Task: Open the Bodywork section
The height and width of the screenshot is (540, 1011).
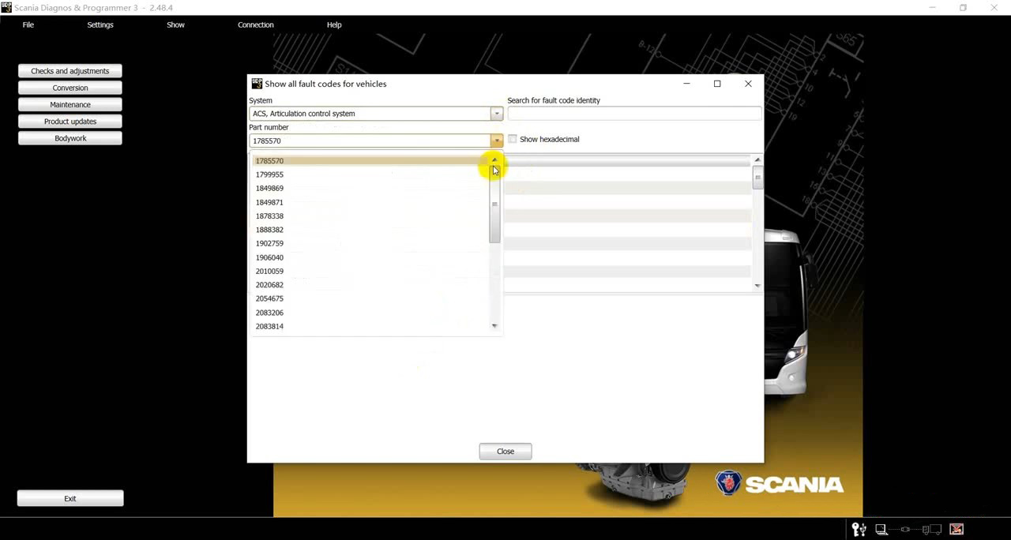Action: click(70, 138)
